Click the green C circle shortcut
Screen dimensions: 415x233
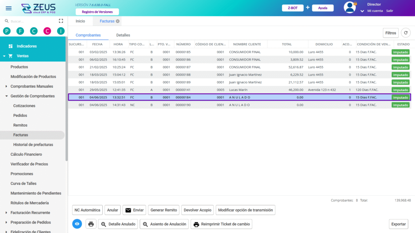click(x=34, y=31)
